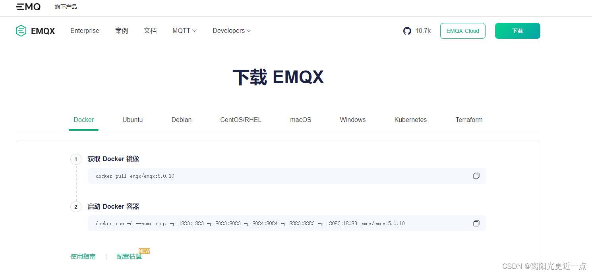
Task: Click the EMQ logo at top
Action: [x=28, y=7]
